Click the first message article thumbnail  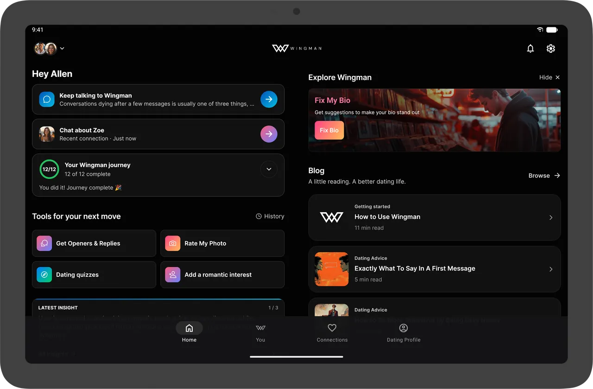click(x=332, y=269)
